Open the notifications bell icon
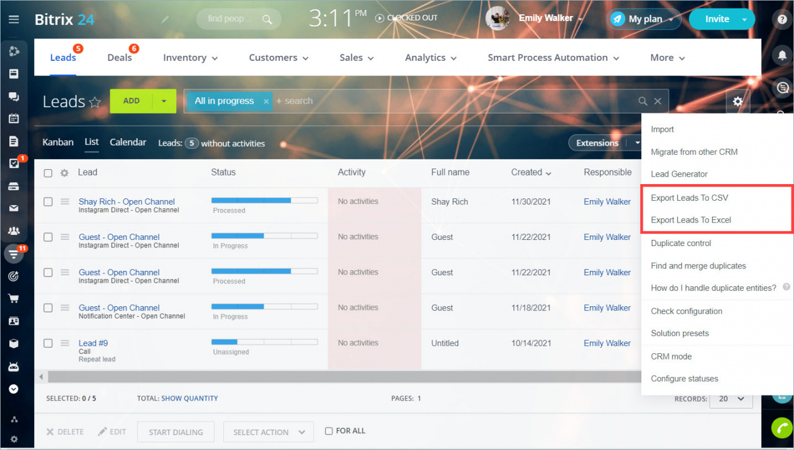This screenshot has height=450, width=794. click(782, 55)
